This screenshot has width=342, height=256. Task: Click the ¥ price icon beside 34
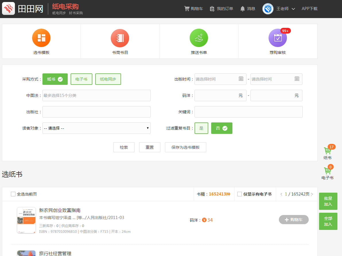pos(204,220)
